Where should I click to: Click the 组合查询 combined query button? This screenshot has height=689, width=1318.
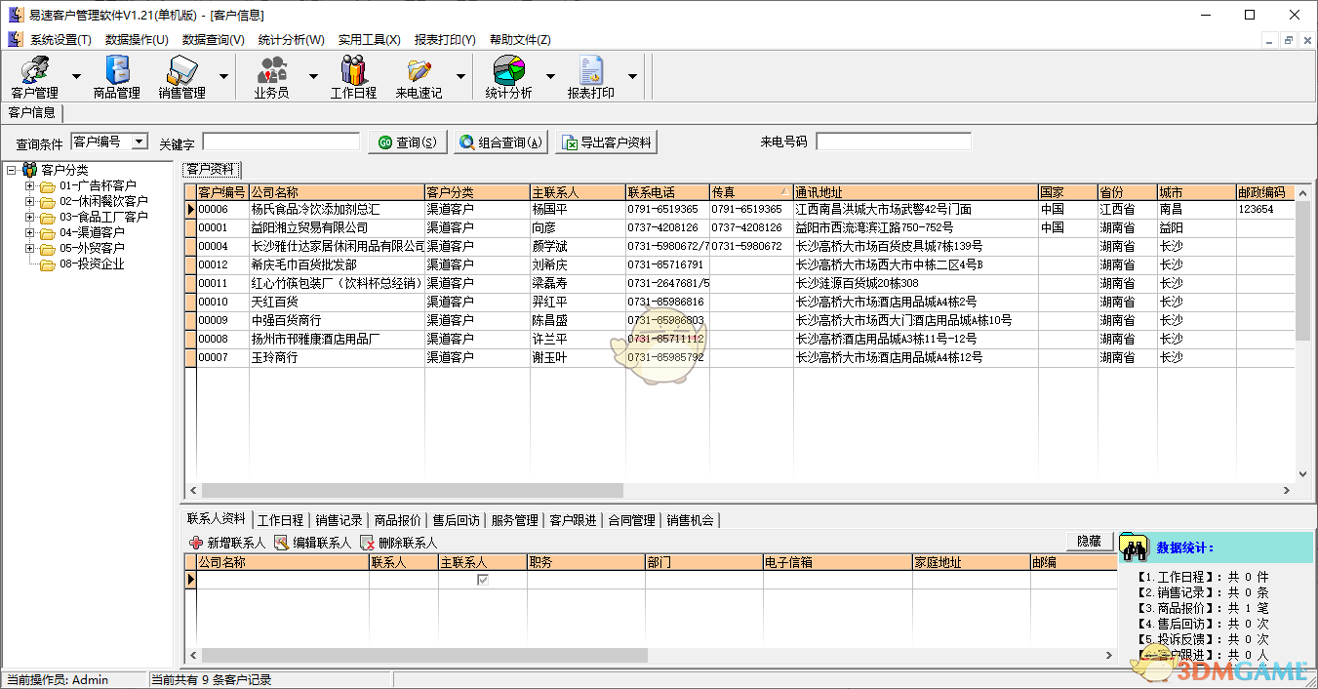coord(499,141)
